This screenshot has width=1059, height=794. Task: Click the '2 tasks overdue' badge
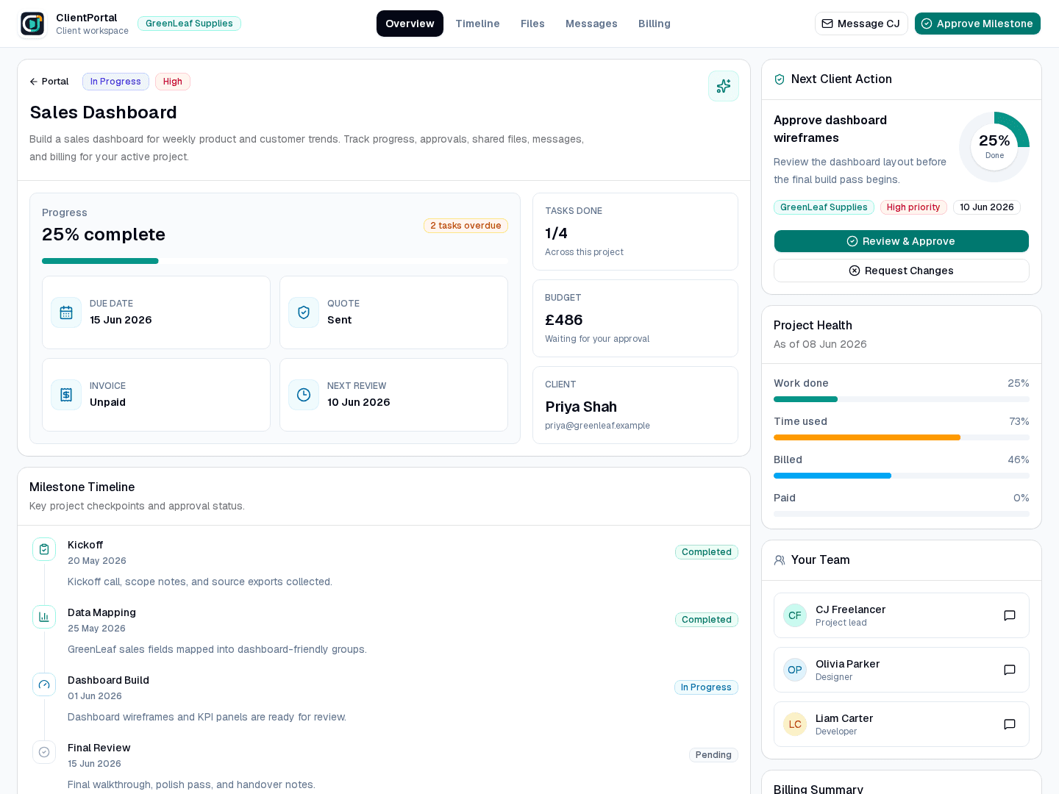(x=466, y=226)
